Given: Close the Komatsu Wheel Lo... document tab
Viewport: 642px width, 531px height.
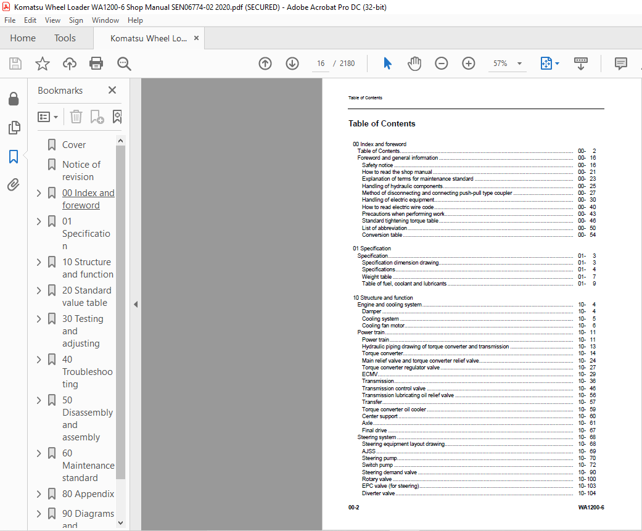Looking at the screenshot, I should click(196, 38).
